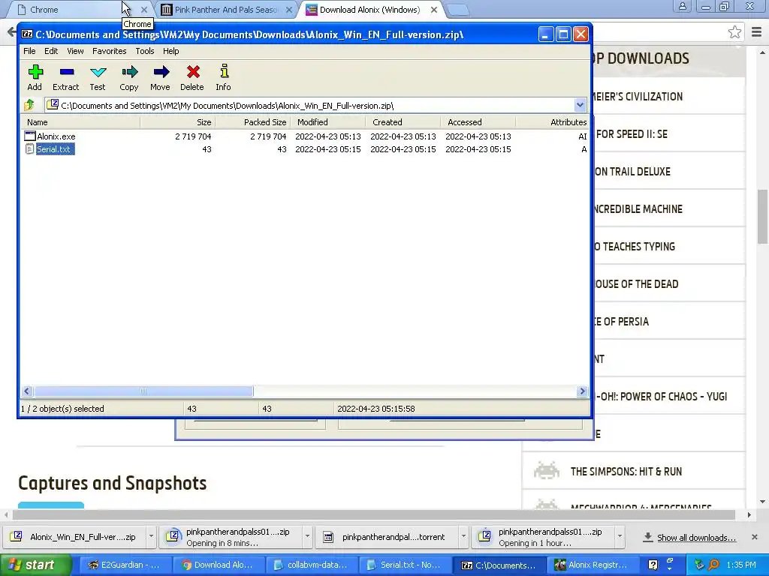This screenshot has height=576, width=769.
Task: Open Alonix_Win_EN_Full-ver zip download options arrow
Action: (151, 536)
